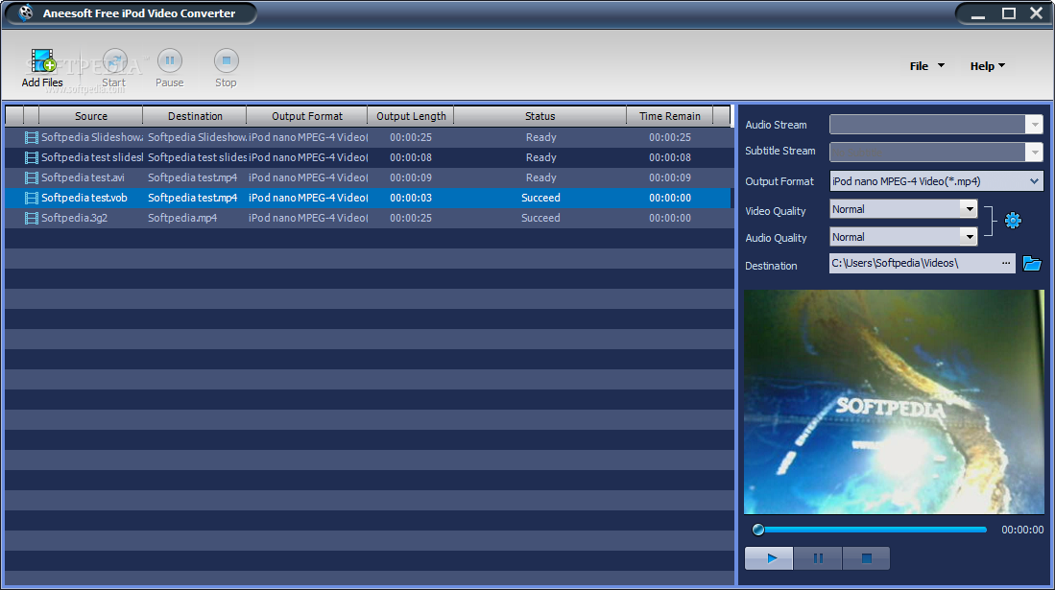Click the preview progress bar track
The height and width of the screenshot is (590, 1055).
click(x=875, y=530)
